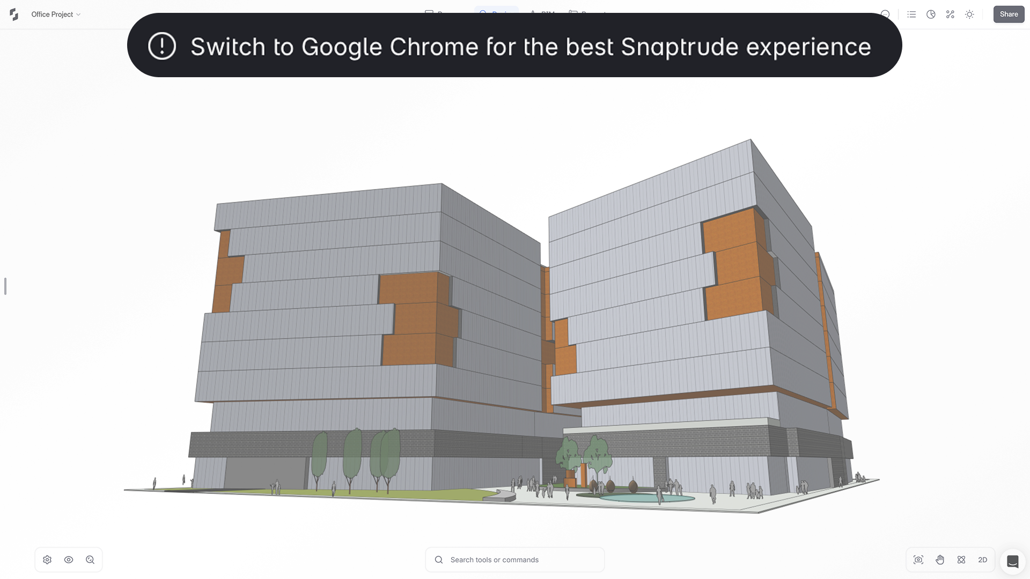Viewport: 1030px width, 579px height.
Task: Select the orbit rotate tool
Action: pyautogui.click(x=961, y=560)
